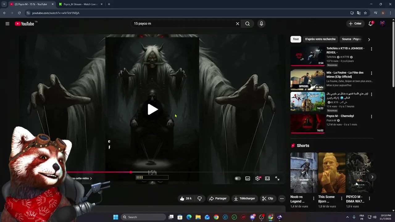Translate this page icon in address bar
Screen dimensions: 395x222
[x=359, y=13]
